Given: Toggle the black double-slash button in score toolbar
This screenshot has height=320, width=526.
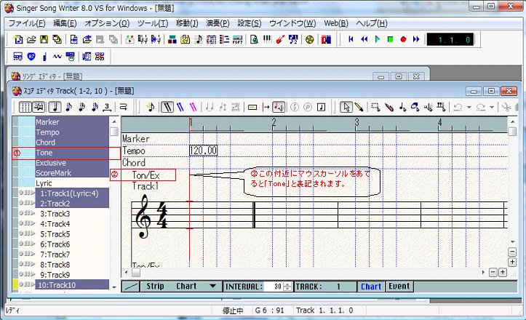Looking at the screenshot, I should click(167, 107).
